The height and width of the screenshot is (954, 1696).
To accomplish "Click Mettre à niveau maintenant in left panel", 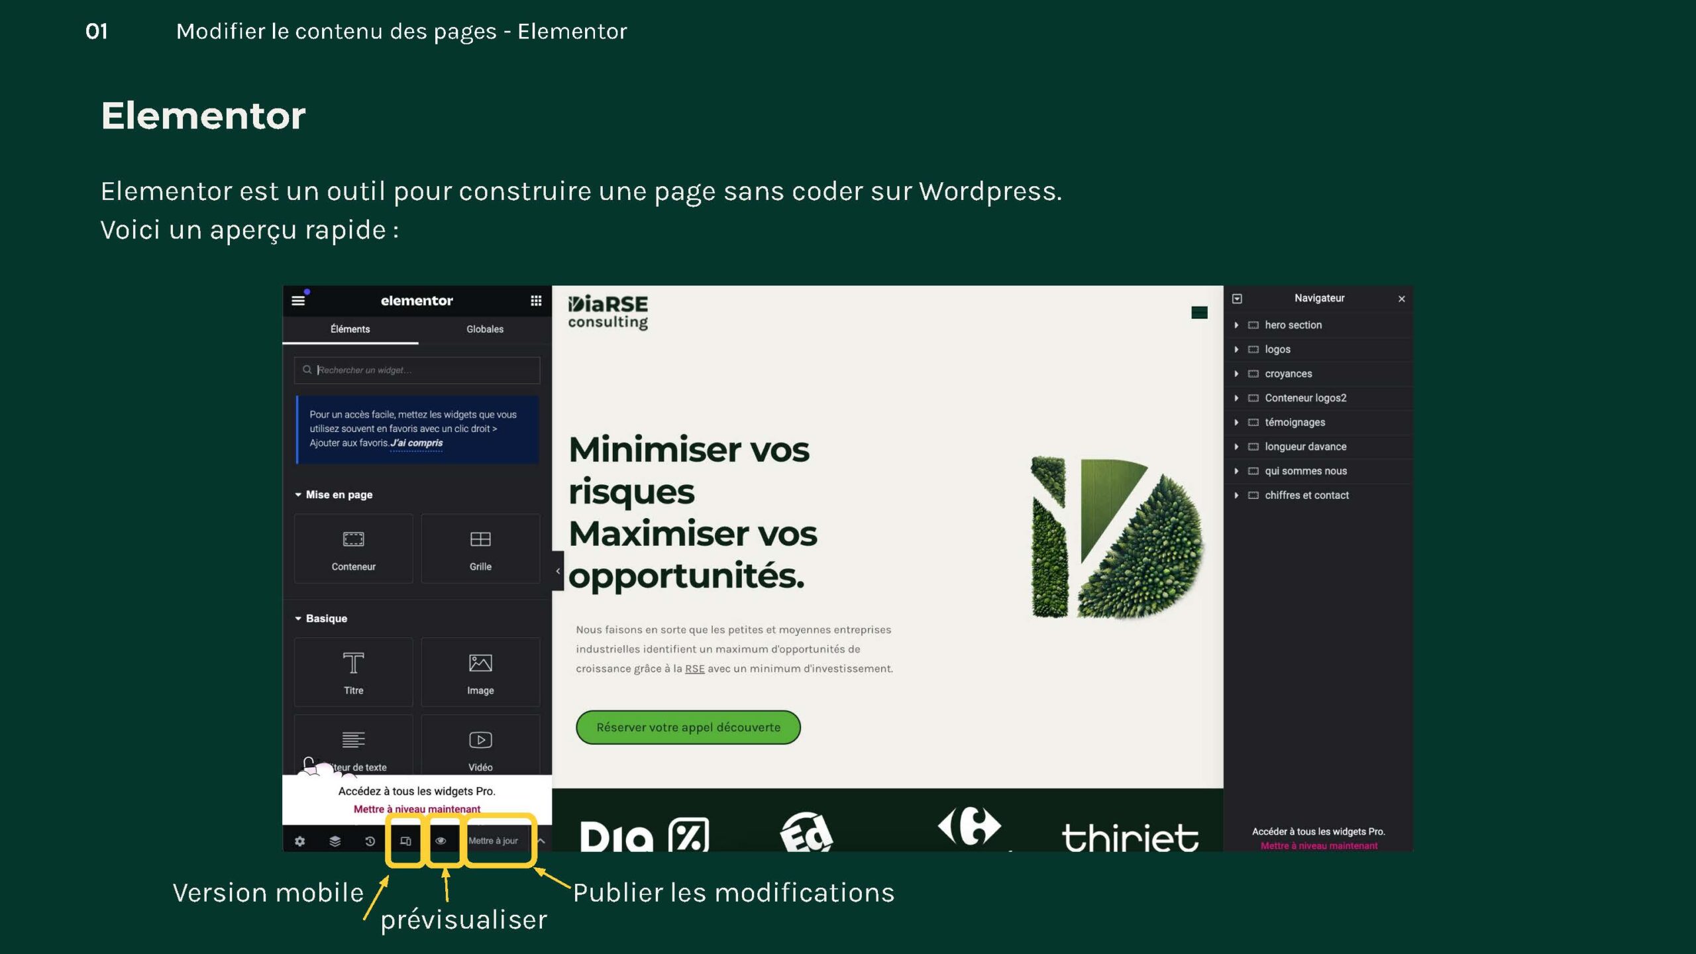I will coord(417,809).
